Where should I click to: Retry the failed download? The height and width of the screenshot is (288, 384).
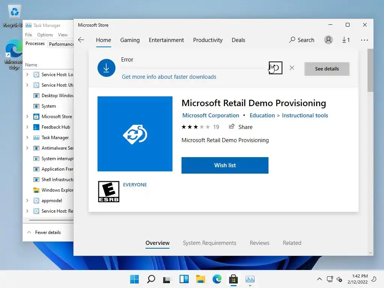(x=276, y=68)
